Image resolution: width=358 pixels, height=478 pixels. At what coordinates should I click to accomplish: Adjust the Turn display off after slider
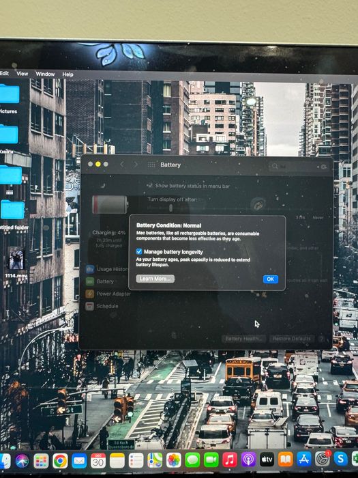tap(170, 208)
